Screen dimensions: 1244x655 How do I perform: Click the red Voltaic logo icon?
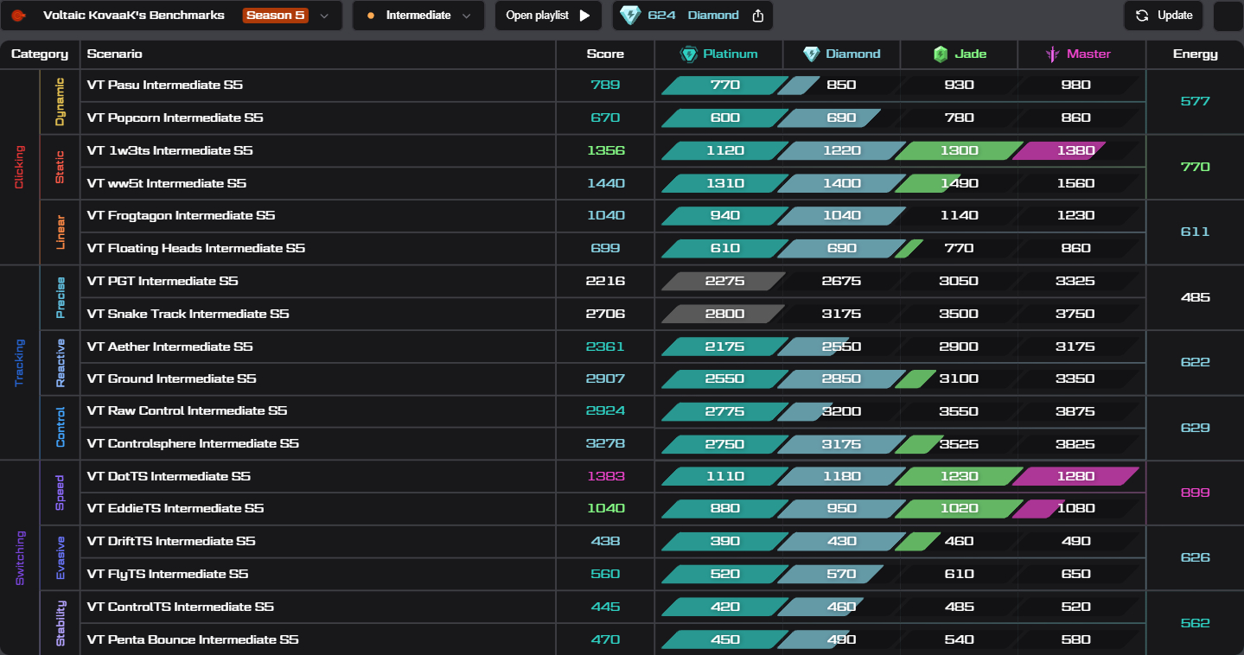(x=18, y=16)
